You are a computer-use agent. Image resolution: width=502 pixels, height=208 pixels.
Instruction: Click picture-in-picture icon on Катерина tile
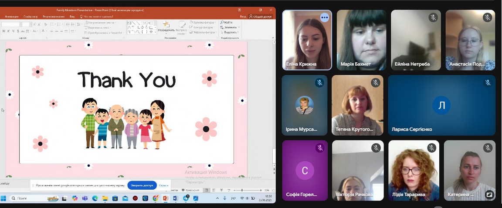pyautogui.click(x=489, y=194)
